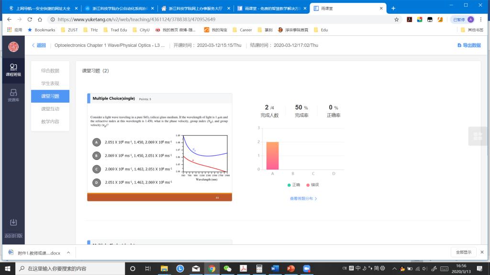
Task: Open the floating grid widget on right edge
Action: 478,137
